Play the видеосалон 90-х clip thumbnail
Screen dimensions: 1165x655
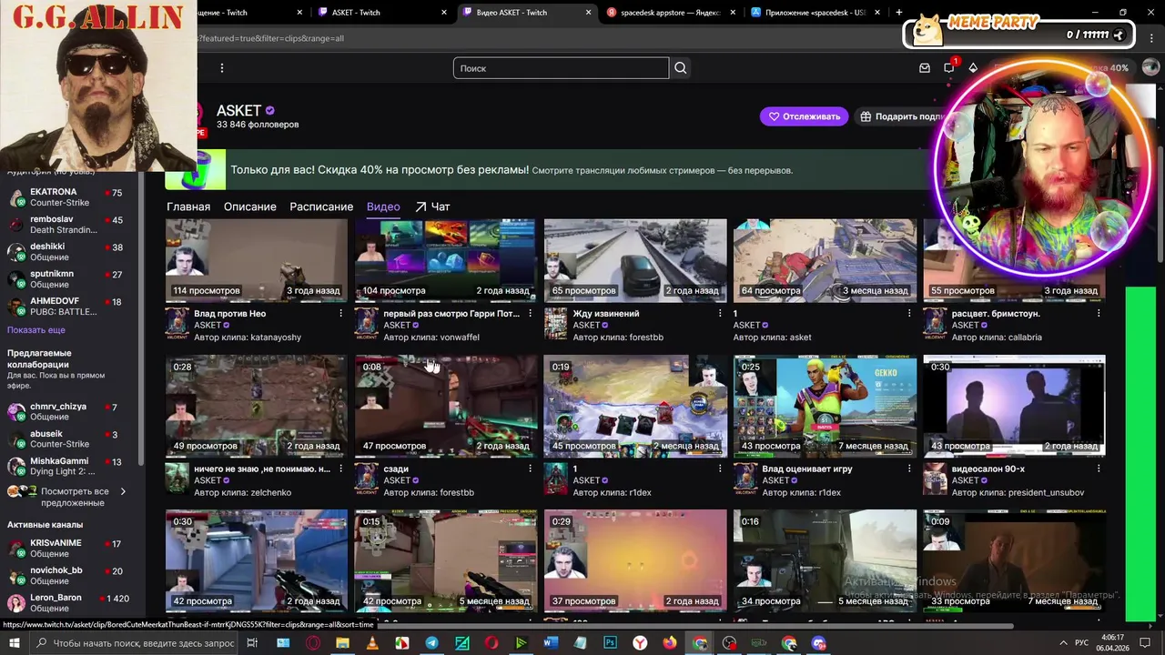coord(1014,406)
